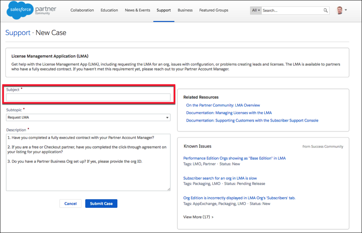Open the Education menu

click(109, 10)
